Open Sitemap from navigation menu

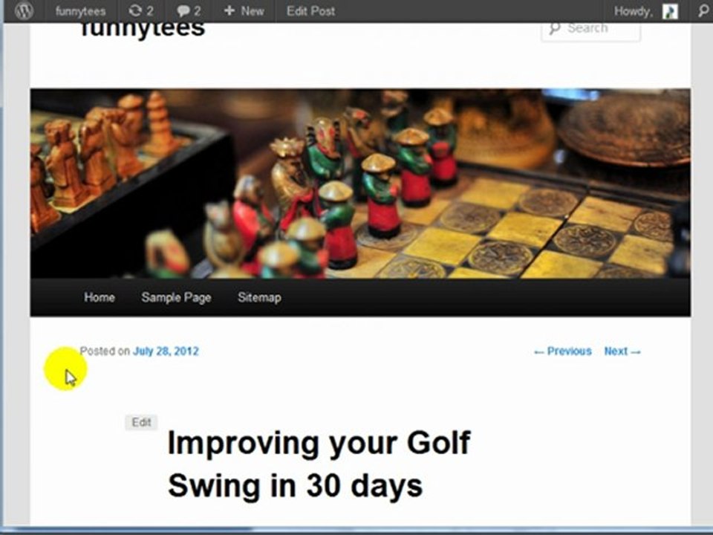259,297
